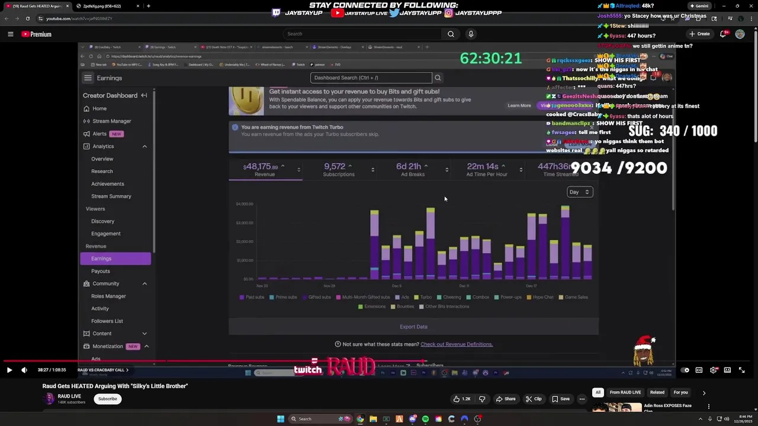Open the Subscriptions metric selector arrows

(x=372, y=170)
